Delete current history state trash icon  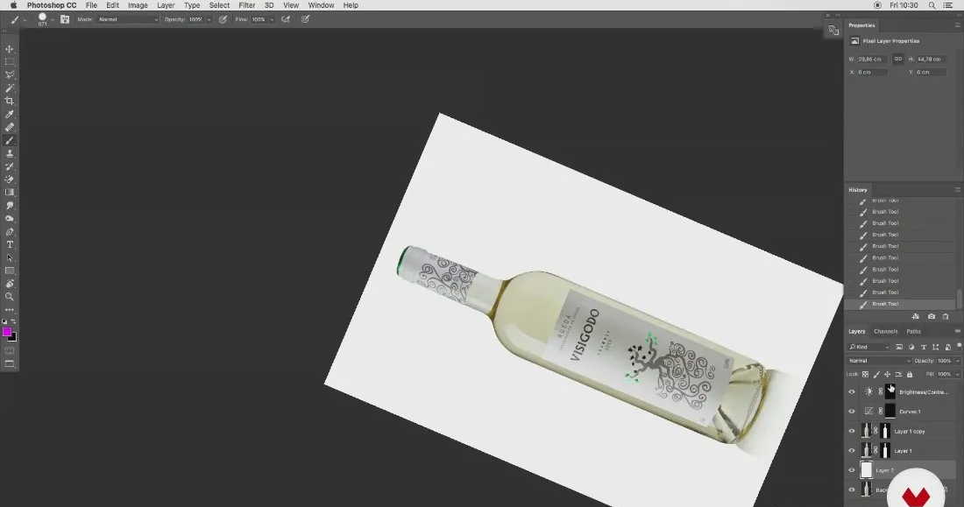pos(946,316)
